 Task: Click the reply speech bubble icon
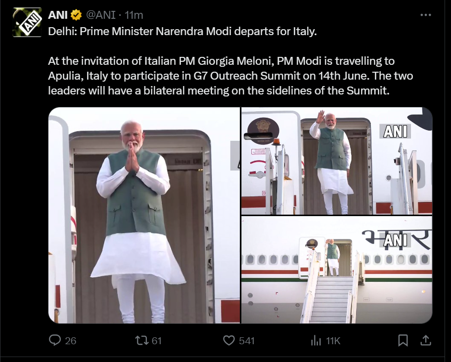tap(55, 340)
